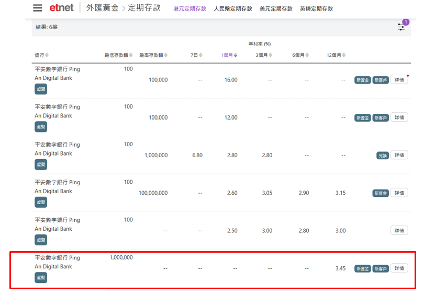Open the filter settings icon
Screen dimensions: 424x296
click(401, 27)
